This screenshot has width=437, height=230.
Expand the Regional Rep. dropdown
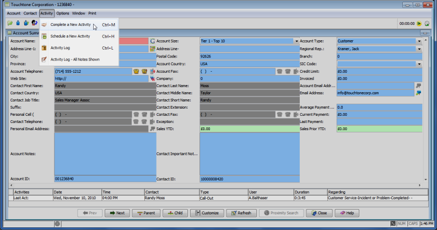click(419, 49)
